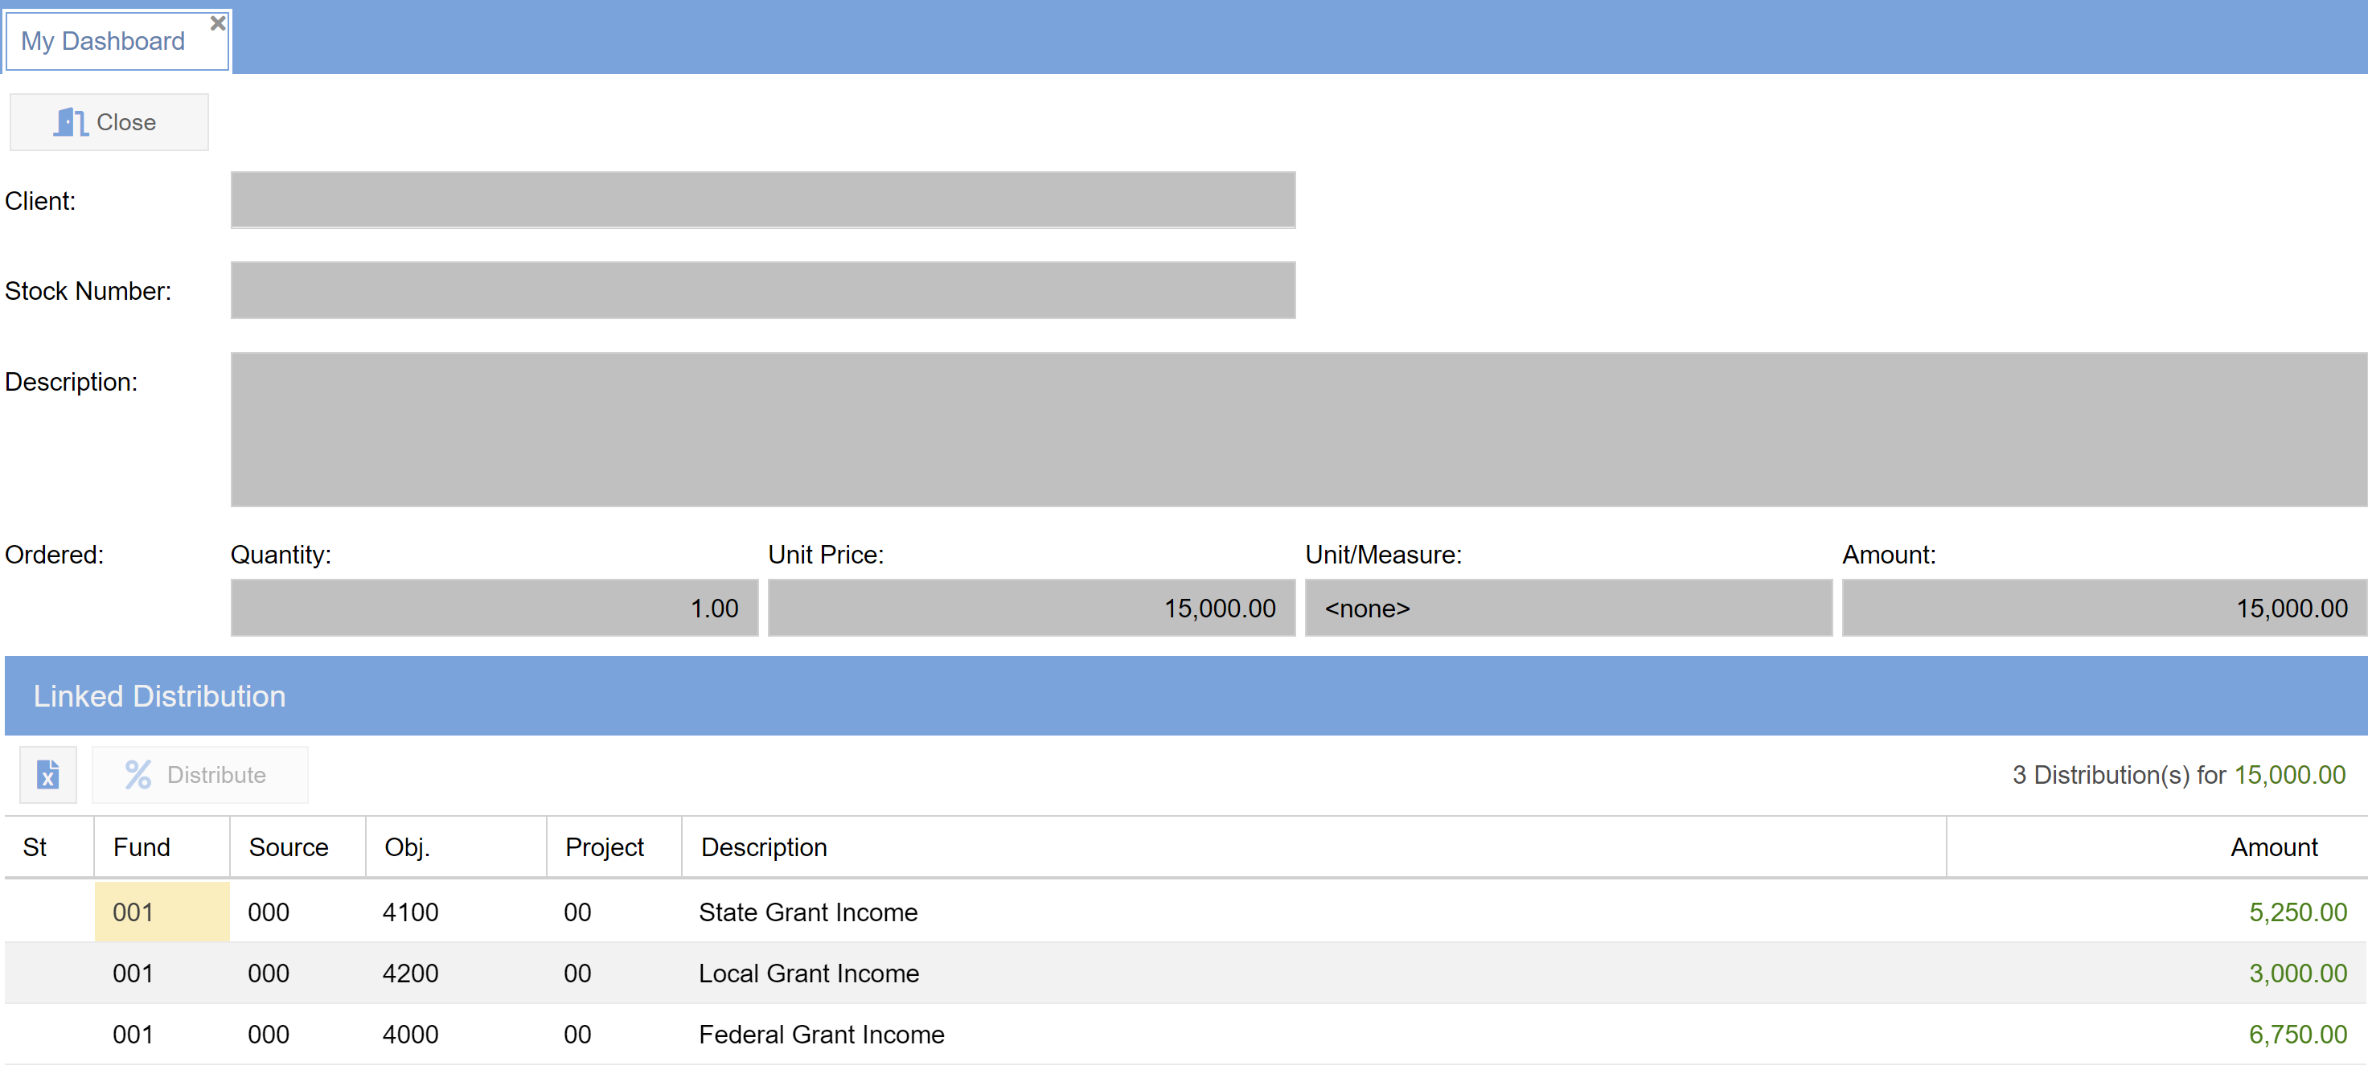Click the Client input field
This screenshot has width=2368, height=1082.
[x=762, y=199]
